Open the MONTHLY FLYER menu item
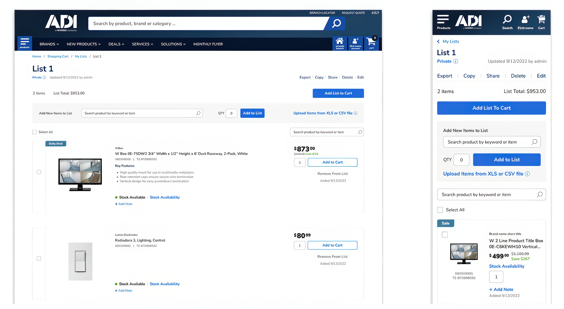Viewport: 564px width, 309px height. point(208,44)
